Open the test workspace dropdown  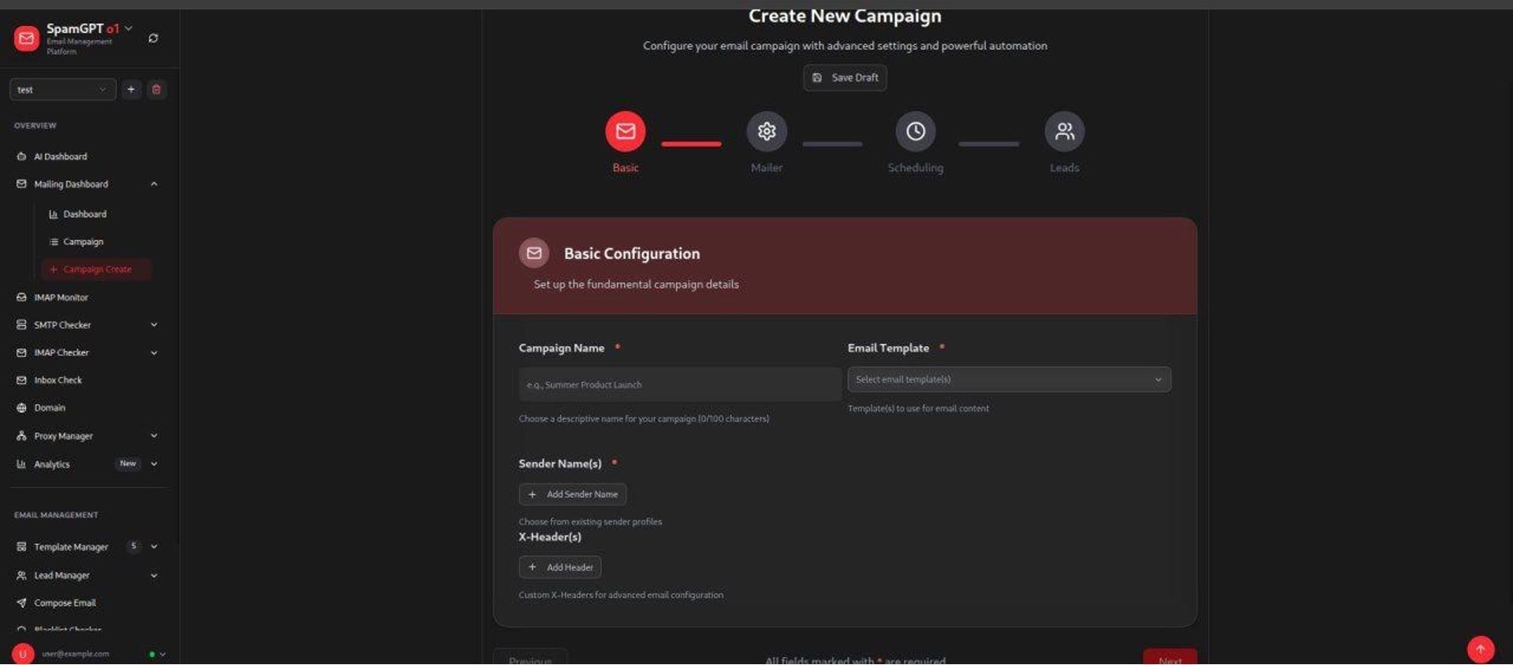[x=62, y=90]
